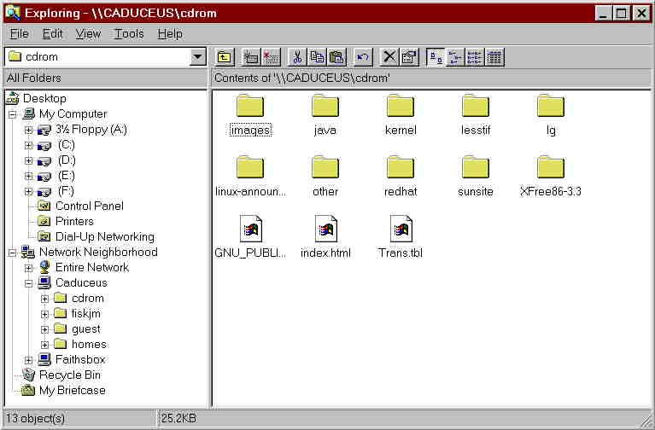This screenshot has width=655, height=430.
Task: Switch to Details view
Action: (x=494, y=57)
